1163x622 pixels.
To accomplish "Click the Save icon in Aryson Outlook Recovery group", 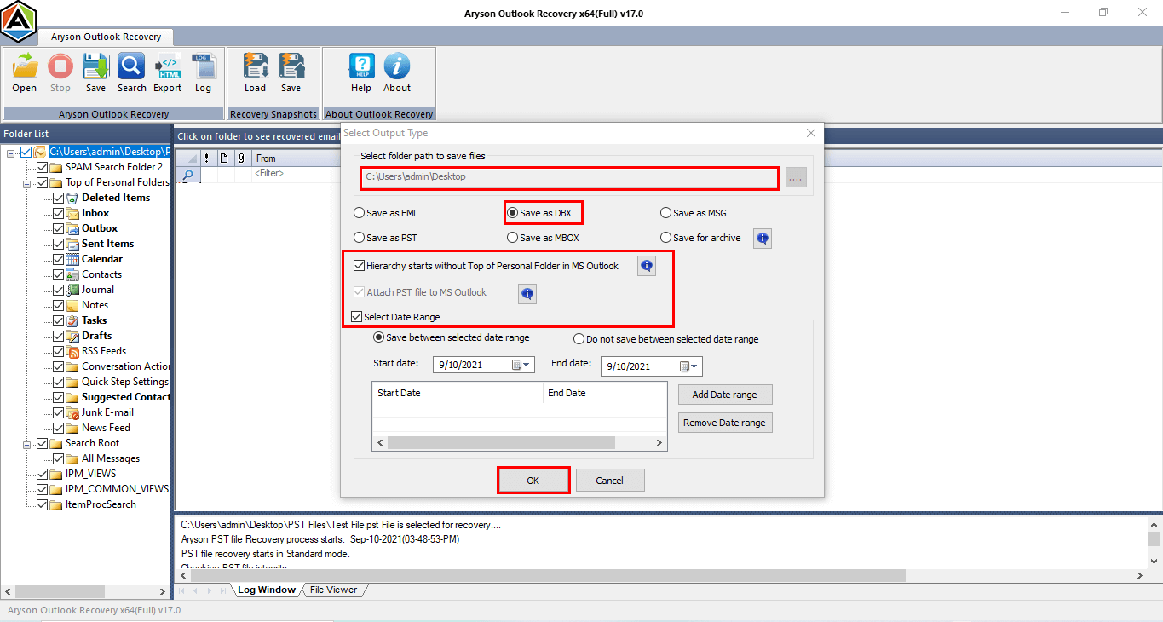I will [95, 66].
